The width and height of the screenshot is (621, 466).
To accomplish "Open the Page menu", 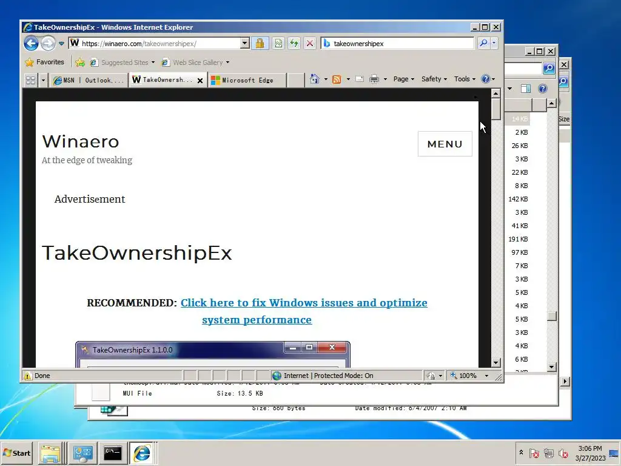I will pyautogui.click(x=403, y=79).
